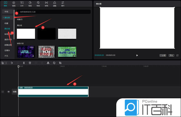Select the transparent checkerboard clip thumbnail
The height and width of the screenshot is (117, 181).
[x=67, y=34]
